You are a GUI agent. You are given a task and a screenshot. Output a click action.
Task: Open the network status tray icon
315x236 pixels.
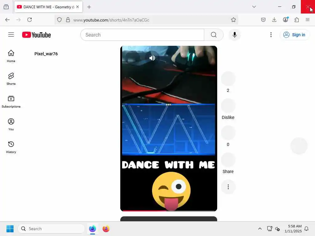click(x=269, y=229)
